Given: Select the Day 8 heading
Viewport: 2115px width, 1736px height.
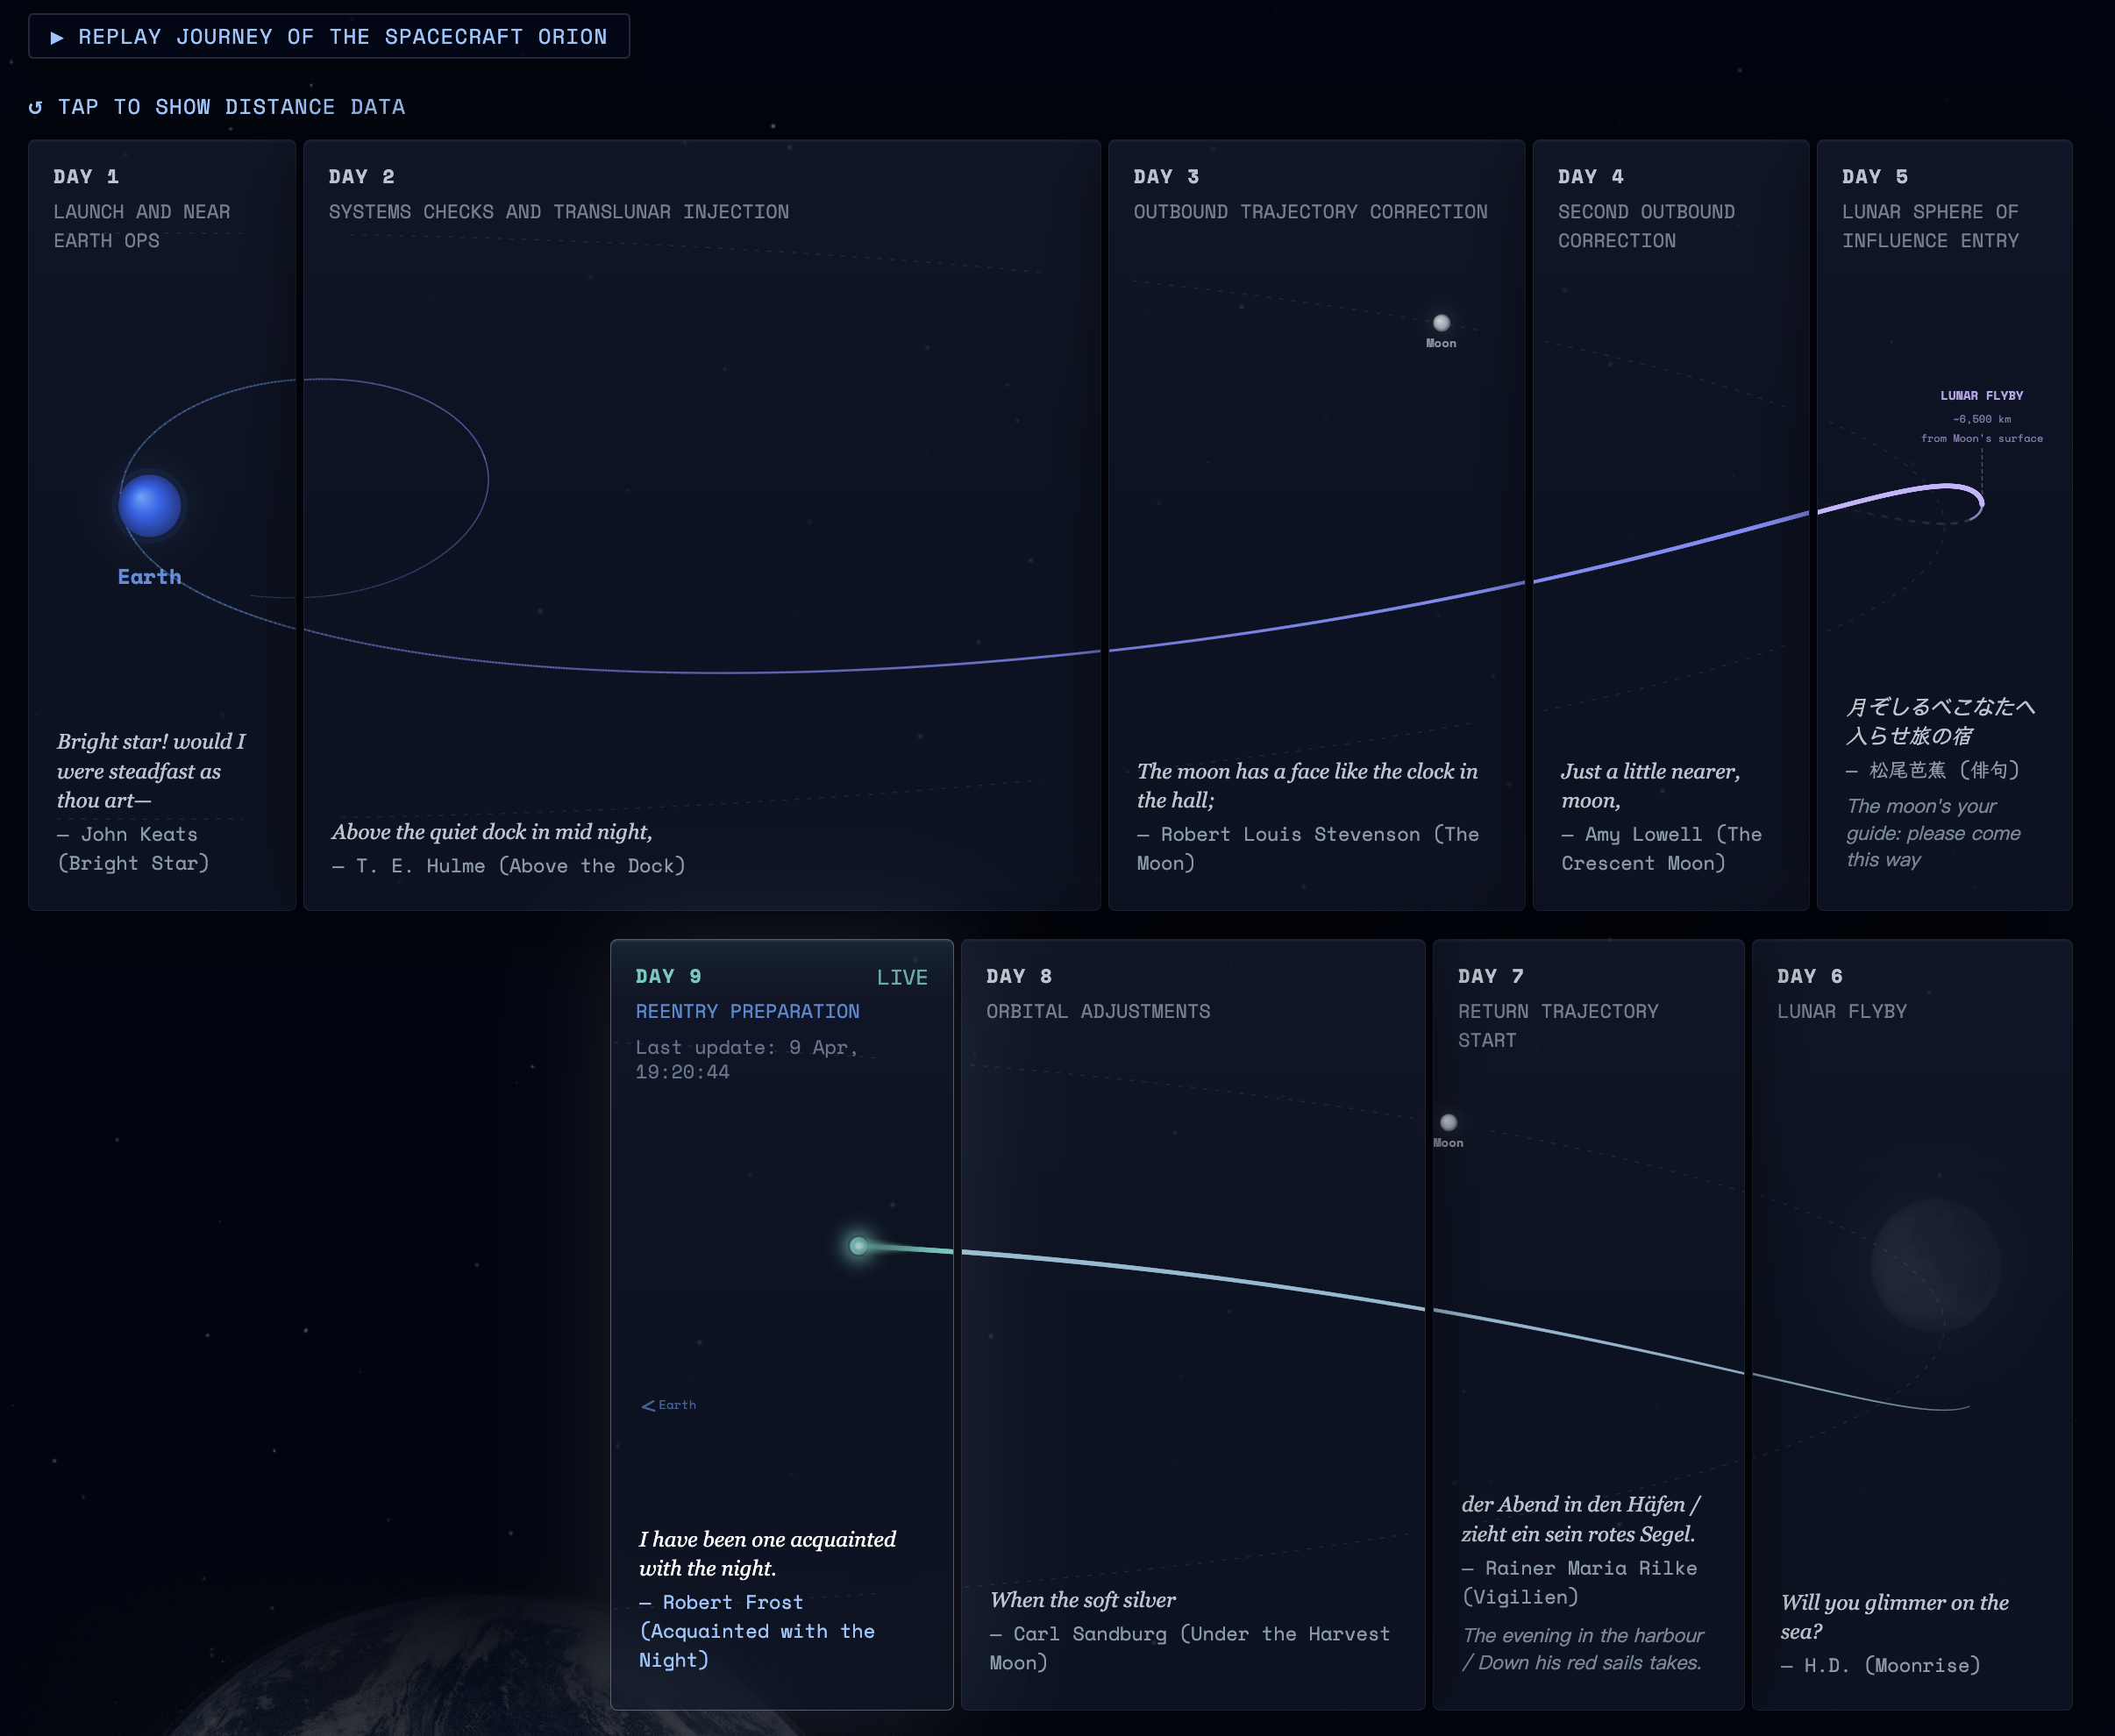Looking at the screenshot, I should (1019, 977).
